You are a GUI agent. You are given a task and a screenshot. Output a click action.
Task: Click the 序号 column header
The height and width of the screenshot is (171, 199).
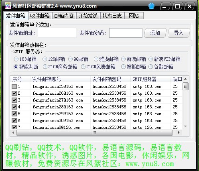20,79
